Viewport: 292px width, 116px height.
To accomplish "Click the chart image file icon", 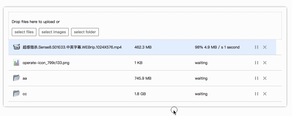I will click(x=16, y=63).
